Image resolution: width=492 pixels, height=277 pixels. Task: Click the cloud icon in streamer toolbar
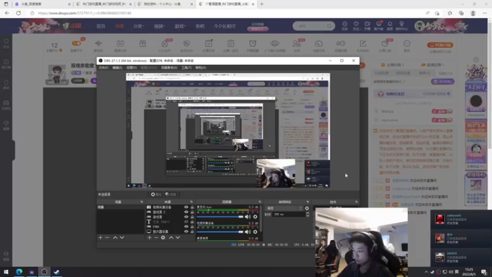coord(274,44)
